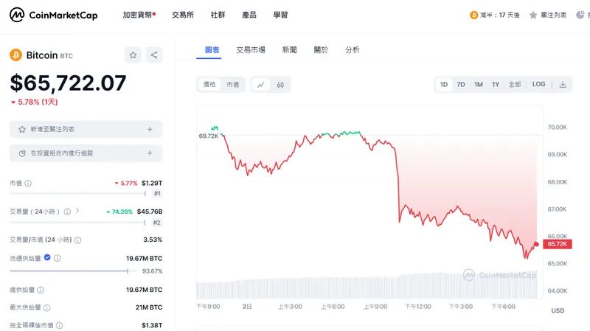Image resolution: width=590 pixels, height=331 pixels.
Task: Click info icon next to 流通供給量
Action: tap(58, 258)
